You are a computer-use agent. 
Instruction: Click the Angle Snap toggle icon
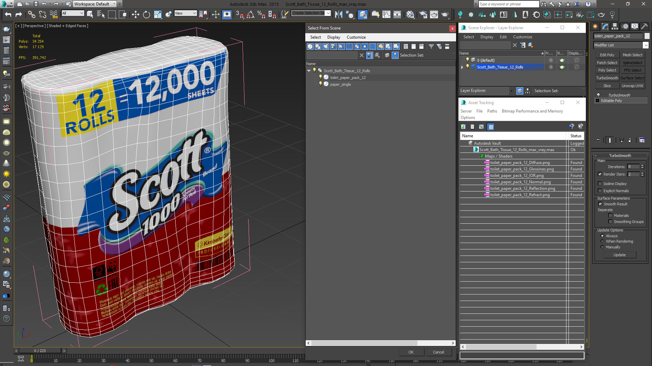251,14
